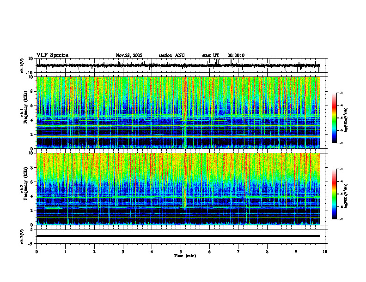The image size is (366, 282).
Task: Click time-axis tick label "2"
Action: [x=94, y=252]
